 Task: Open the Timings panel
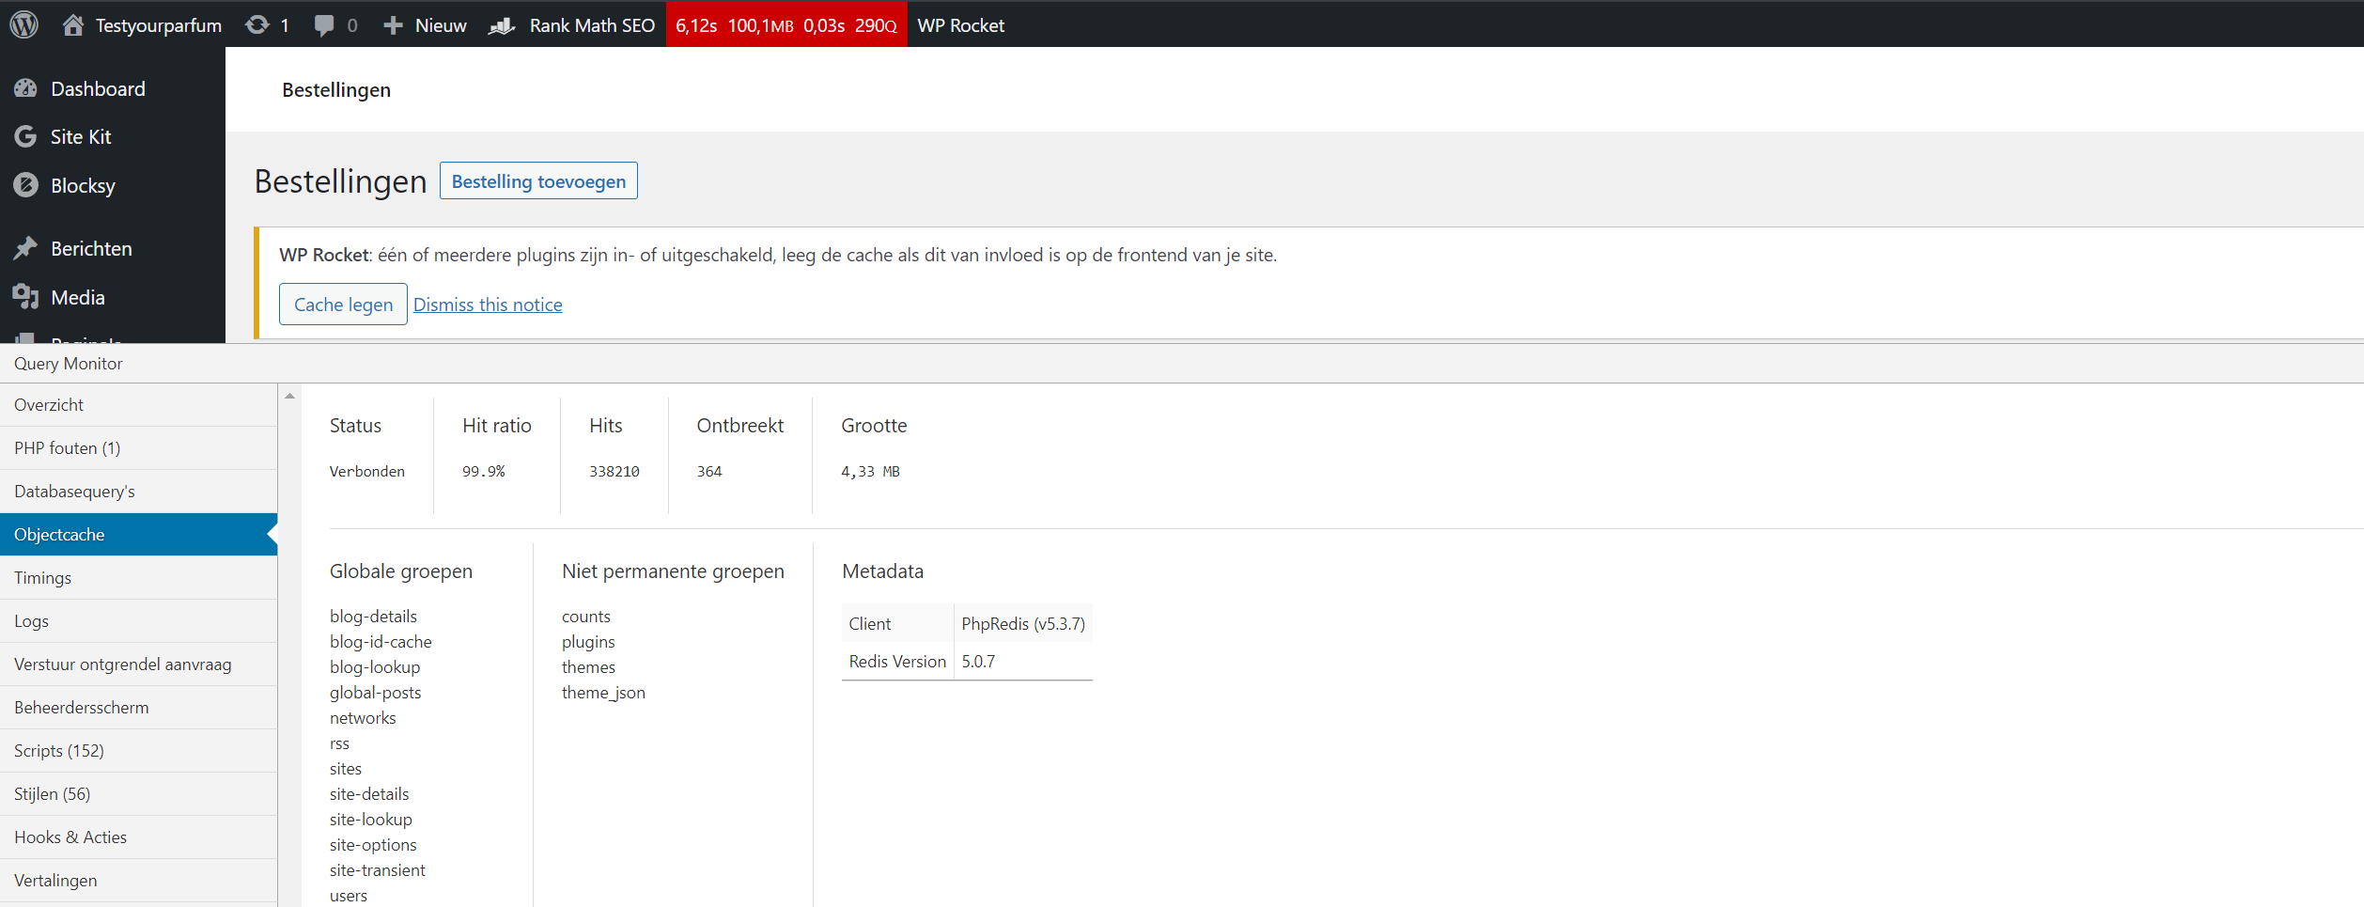[138, 577]
